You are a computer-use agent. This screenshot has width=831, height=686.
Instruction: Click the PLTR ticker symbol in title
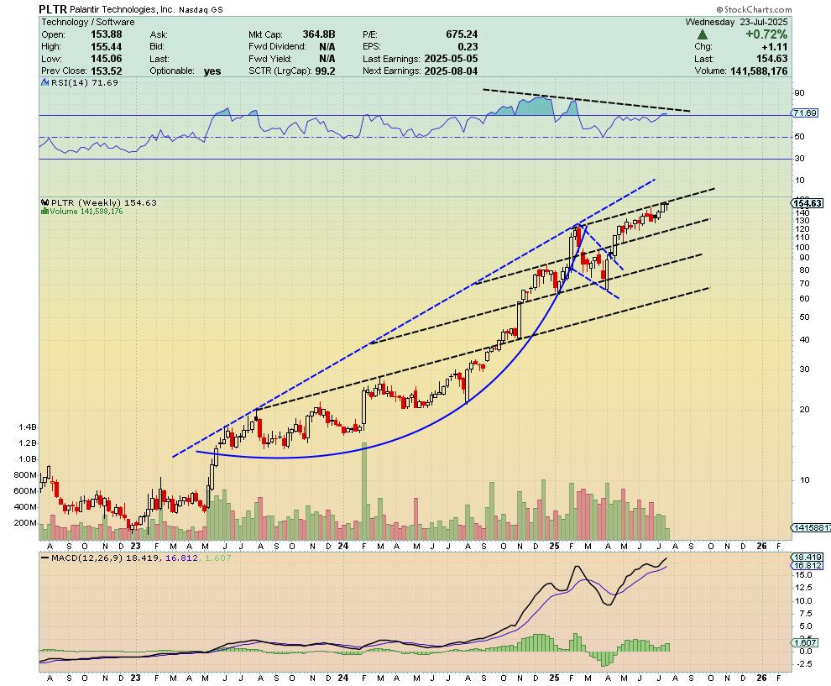(53, 9)
